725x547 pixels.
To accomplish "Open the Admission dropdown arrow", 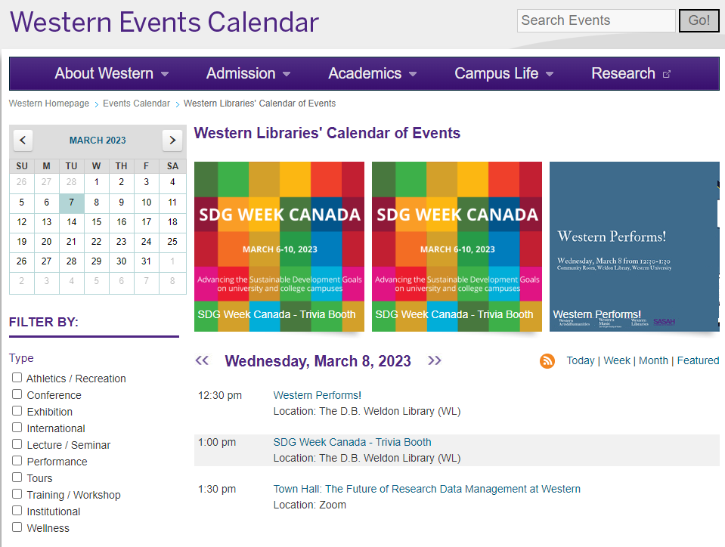I will [x=287, y=74].
